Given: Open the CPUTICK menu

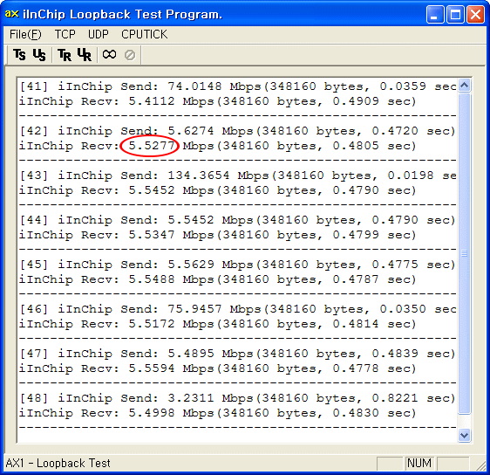Looking at the screenshot, I should click(x=145, y=34).
